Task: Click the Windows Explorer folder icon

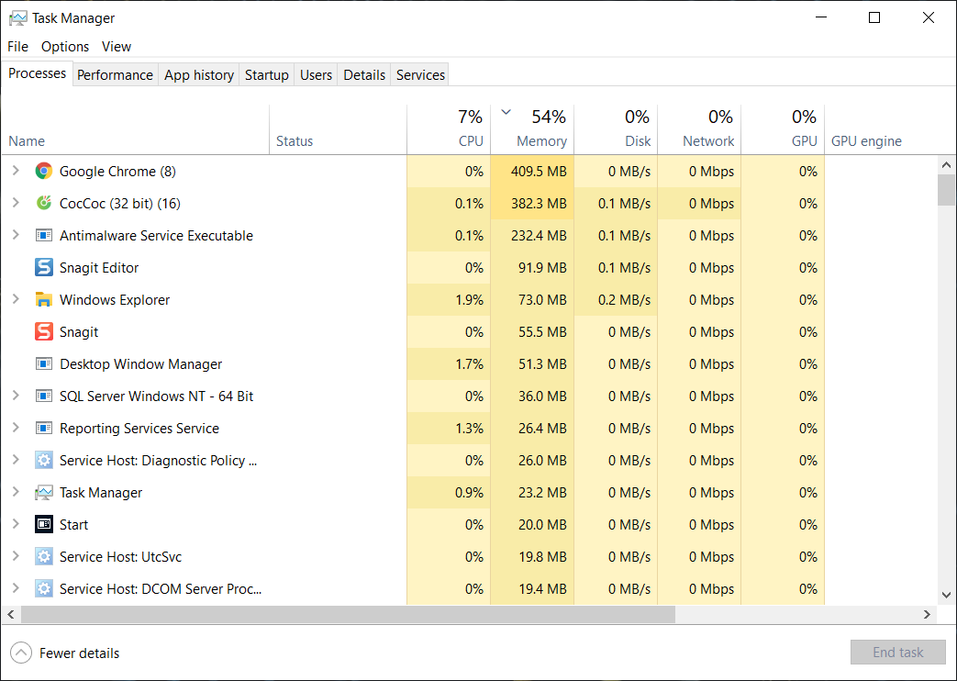Action: (43, 299)
